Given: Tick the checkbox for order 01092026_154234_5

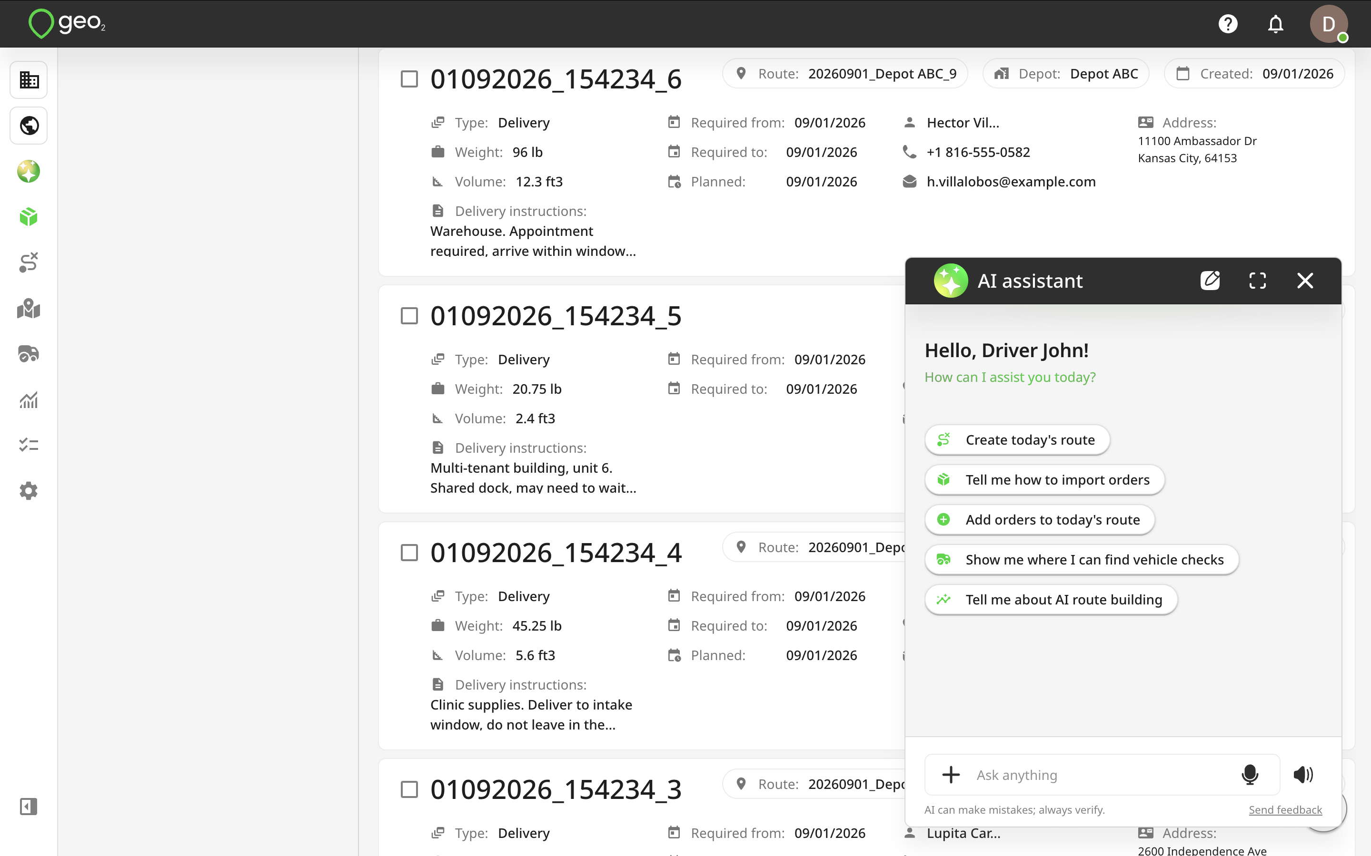Looking at the screenshot, I should [409, 316].
